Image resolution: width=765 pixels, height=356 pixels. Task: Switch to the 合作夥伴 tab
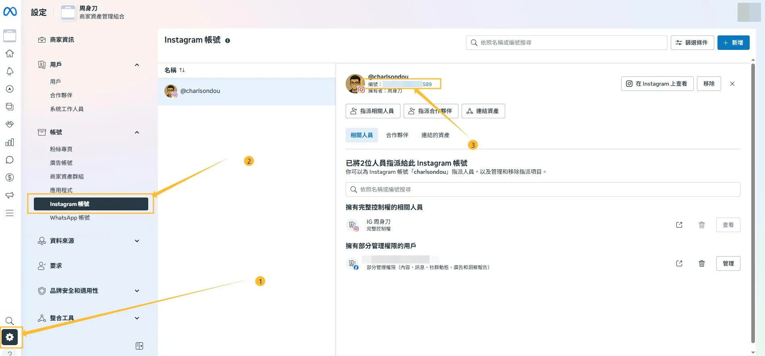tap(397, 135)
